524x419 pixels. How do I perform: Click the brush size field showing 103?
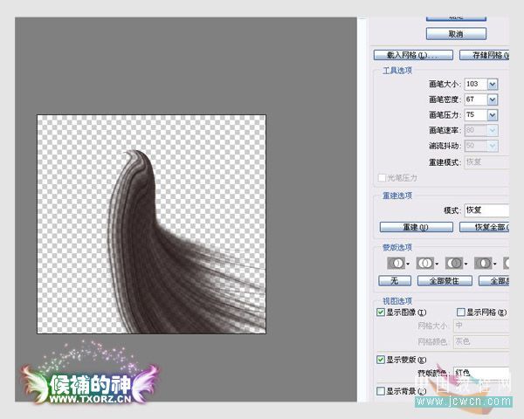point(476,84)
